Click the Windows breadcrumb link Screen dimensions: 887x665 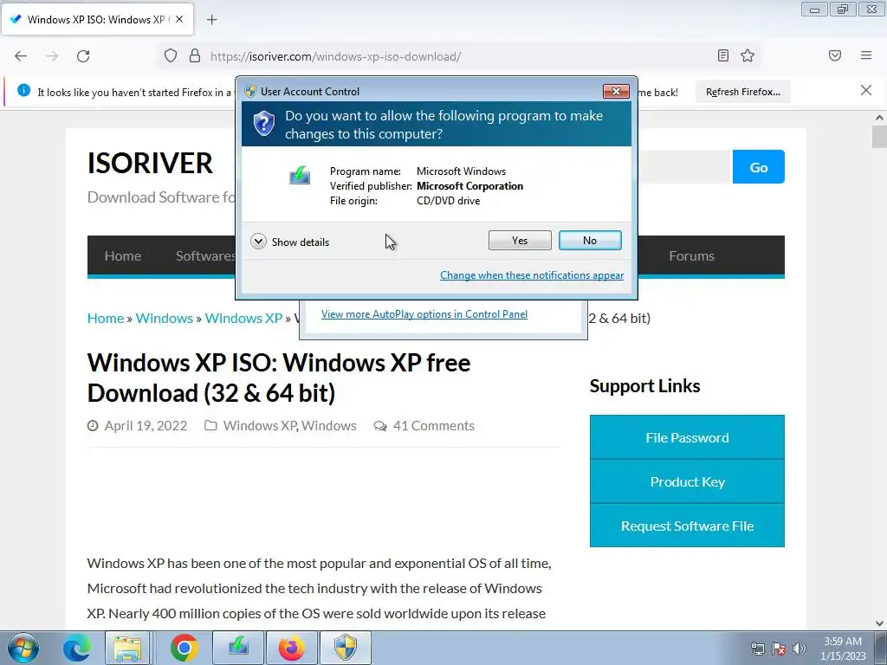point(164,318)
